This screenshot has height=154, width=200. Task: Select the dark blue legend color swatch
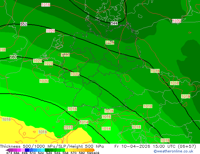pyautogui.click(x=27, y=150)
